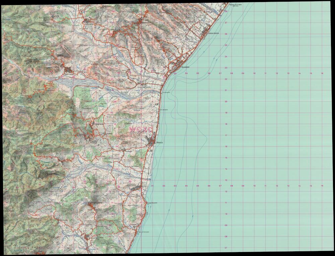Click northing grid number 20 in the sea
Image resolution: width=335 pixels, height=256 pixels.
click(x=226, y=102)
